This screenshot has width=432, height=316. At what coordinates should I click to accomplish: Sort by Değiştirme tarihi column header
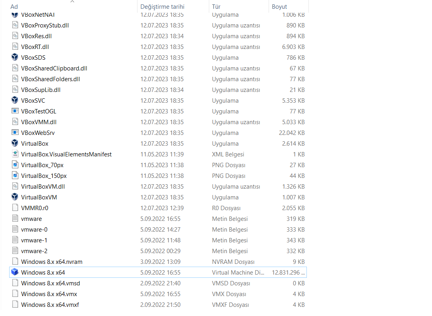[x=162, y=7]
